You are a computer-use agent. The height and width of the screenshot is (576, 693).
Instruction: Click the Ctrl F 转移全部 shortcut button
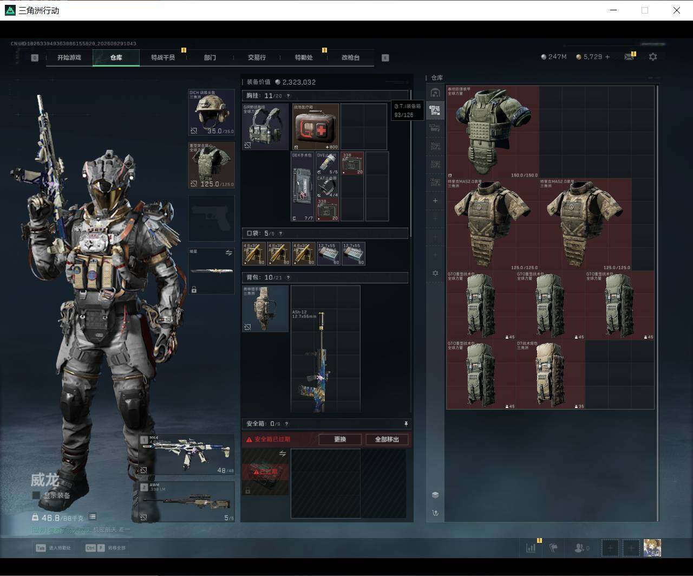[x=106, y=548]
